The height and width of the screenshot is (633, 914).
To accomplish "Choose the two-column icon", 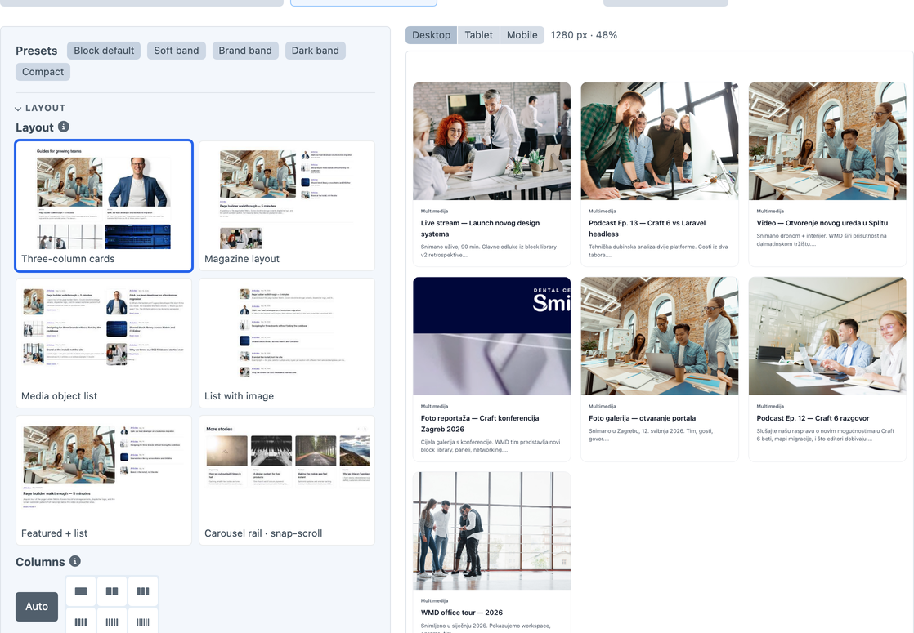I will tap(112, 591).
